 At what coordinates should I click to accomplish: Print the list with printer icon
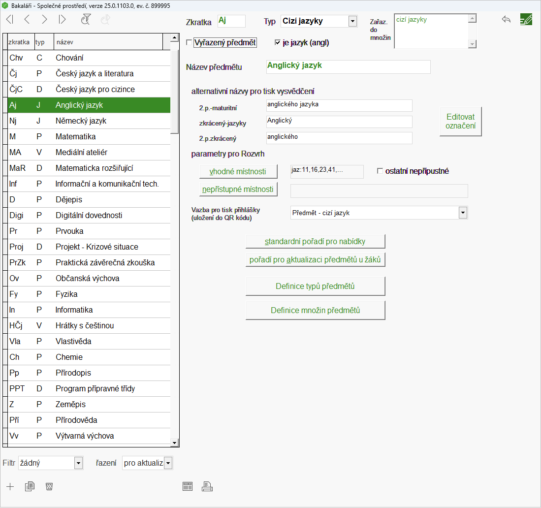[x=207, y=487]
